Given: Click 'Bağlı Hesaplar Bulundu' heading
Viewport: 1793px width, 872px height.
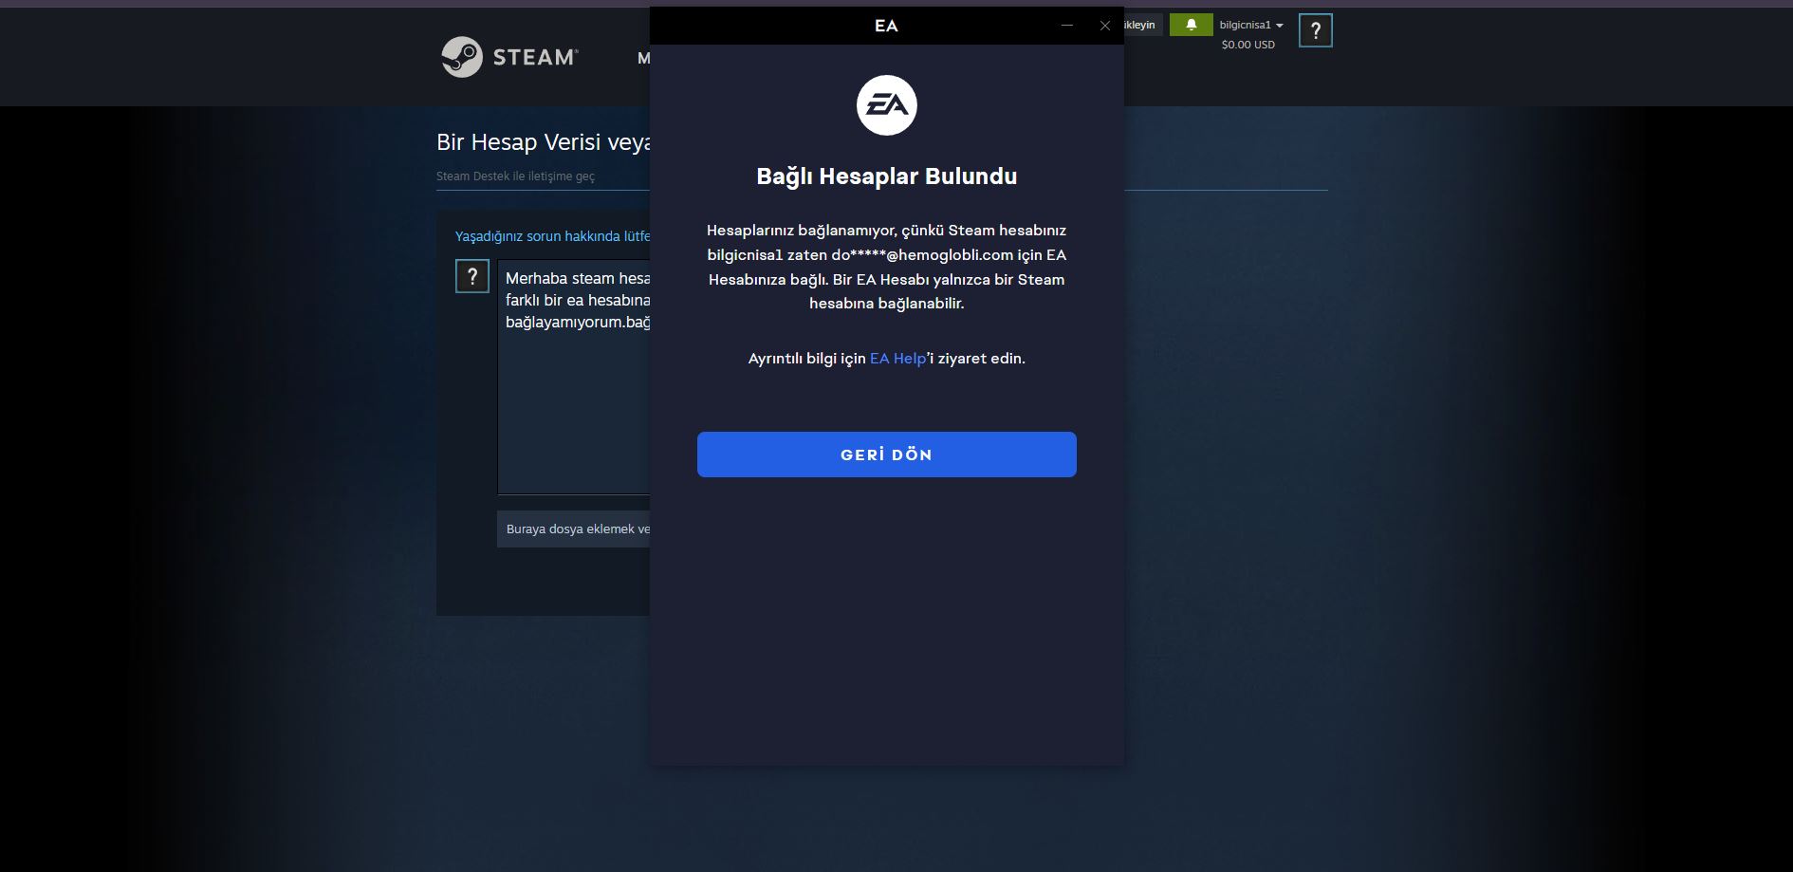Looking at the screenshot, I should (x=887, y=176).
